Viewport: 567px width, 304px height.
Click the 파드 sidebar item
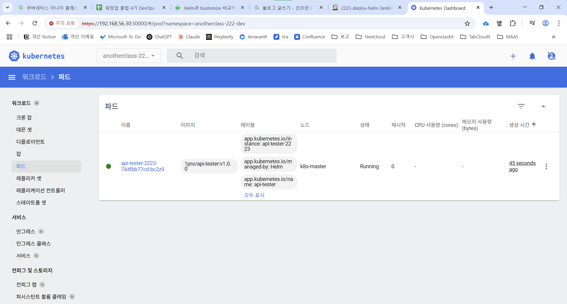click(x=46, y=166)
